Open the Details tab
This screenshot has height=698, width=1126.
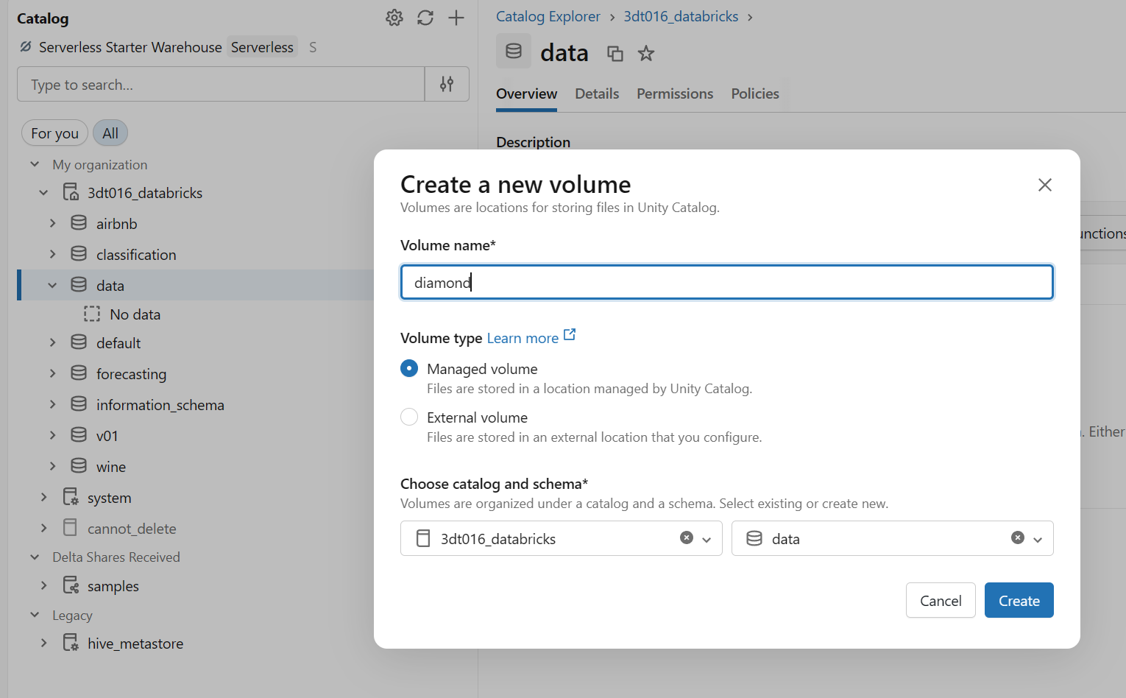point(597,94)
